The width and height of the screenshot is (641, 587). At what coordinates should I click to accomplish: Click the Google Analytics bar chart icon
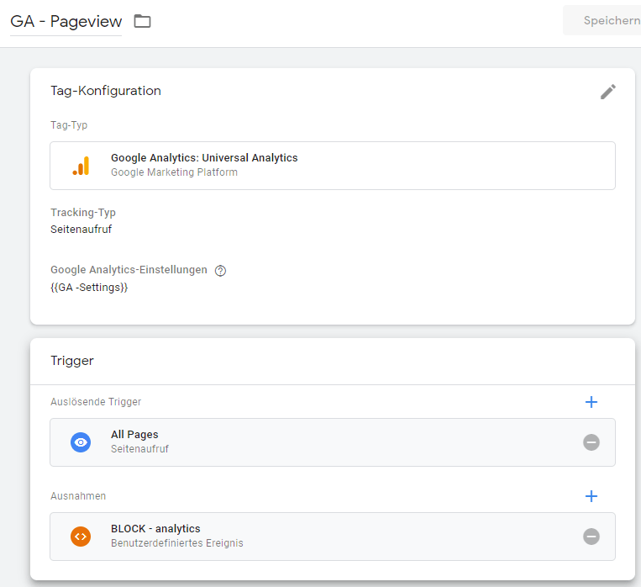point(81,166)
